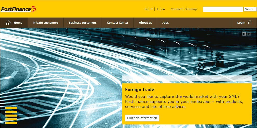Open the Jobs menu item
The width and height of the screenshot is (257, 128).
point(166,23)
